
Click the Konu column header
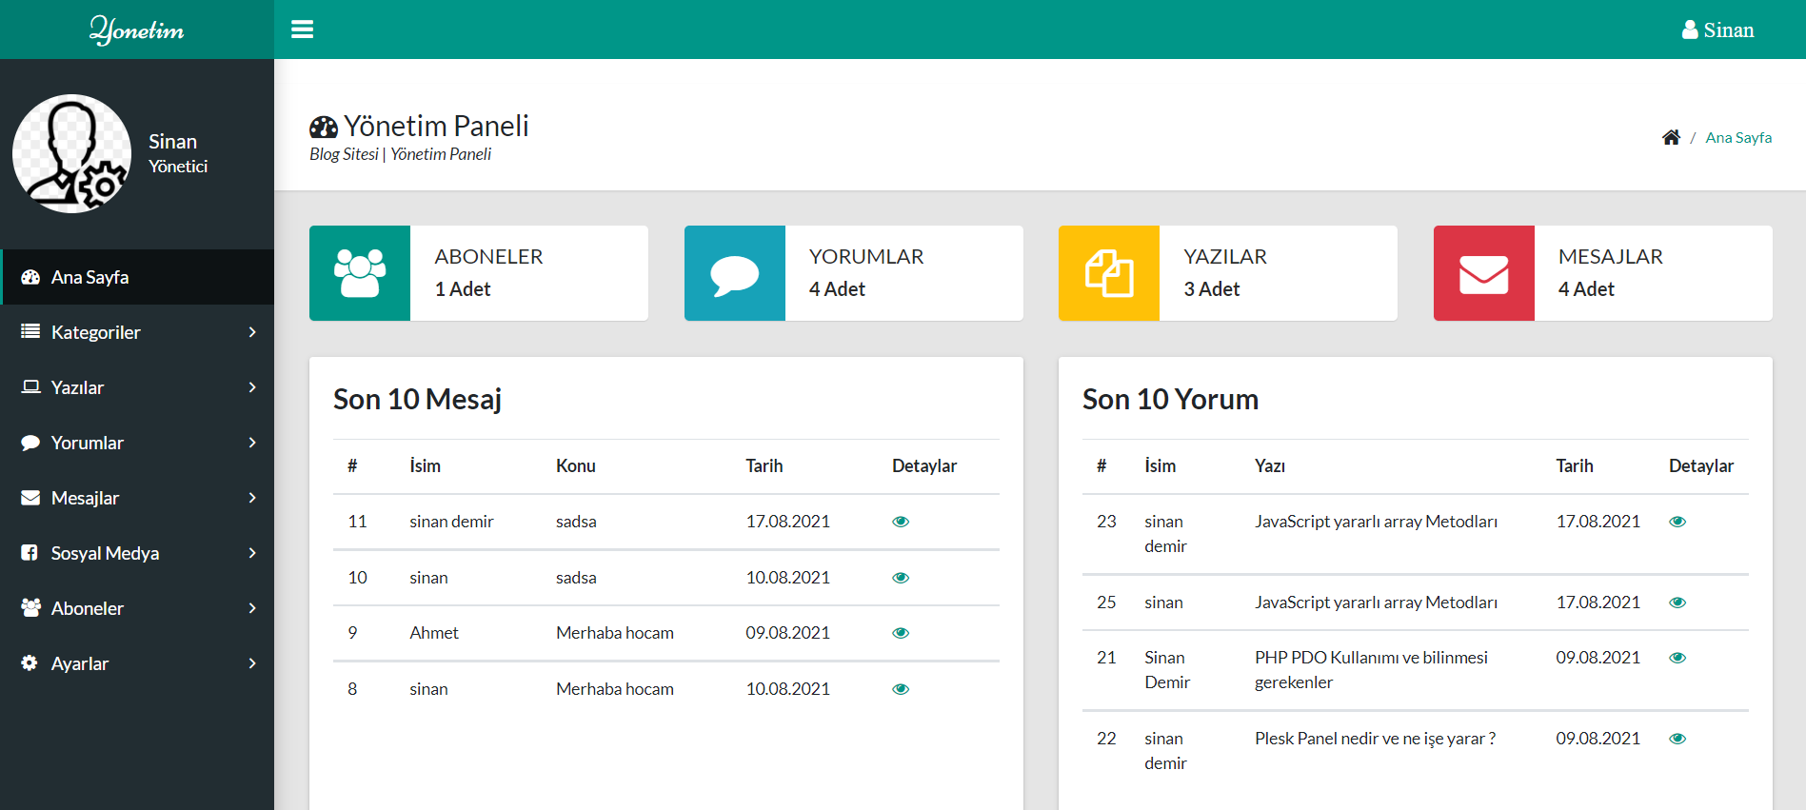click(x=576, y=466)
